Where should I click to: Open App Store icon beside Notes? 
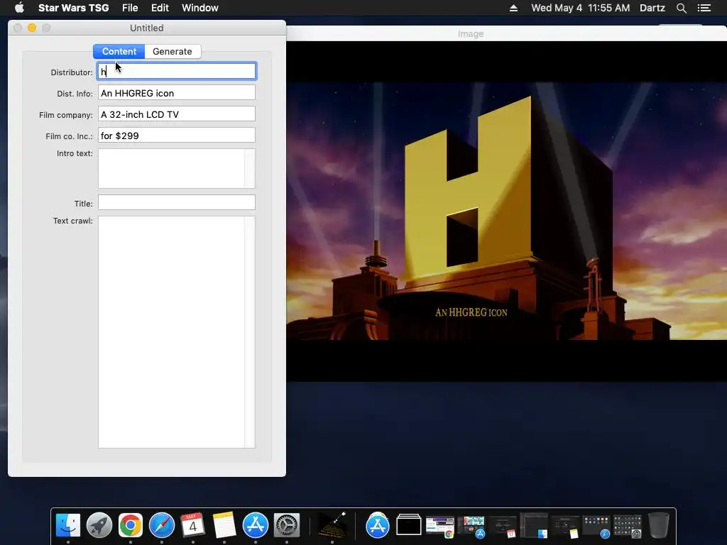[256, 526]
